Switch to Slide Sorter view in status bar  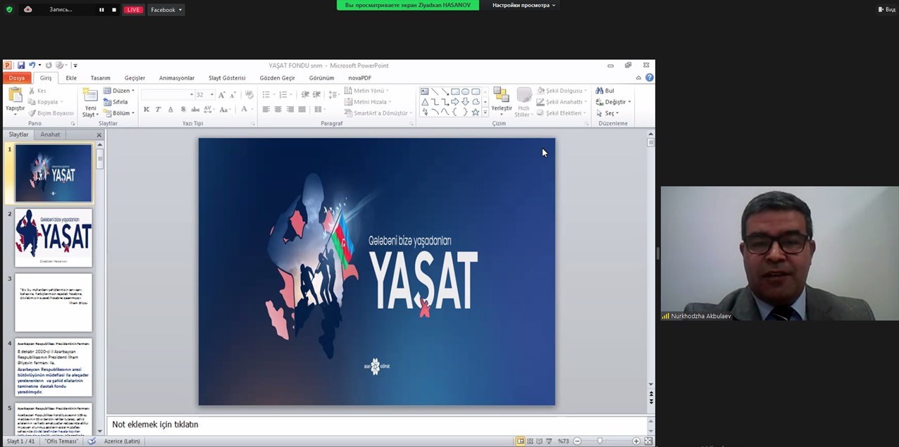530,441
